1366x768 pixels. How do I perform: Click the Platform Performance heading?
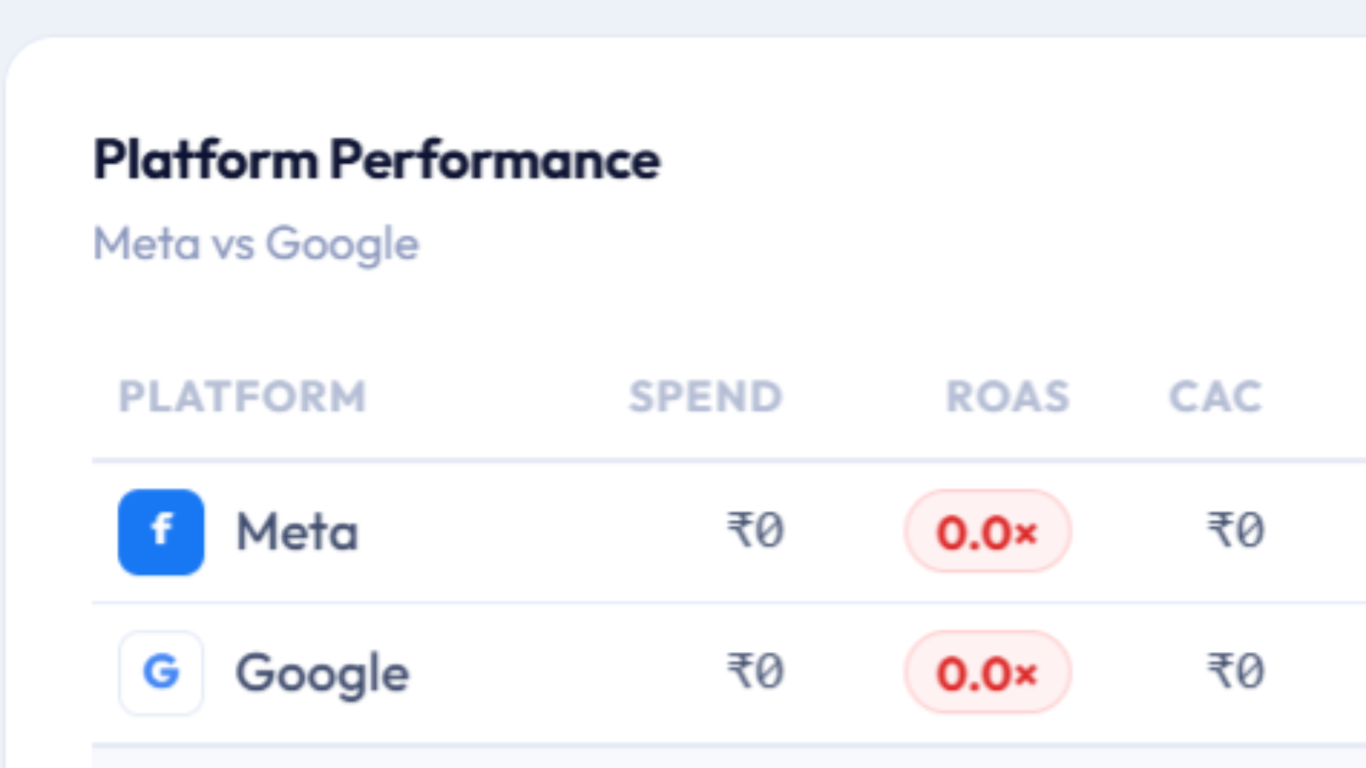(x=377, y=160)
